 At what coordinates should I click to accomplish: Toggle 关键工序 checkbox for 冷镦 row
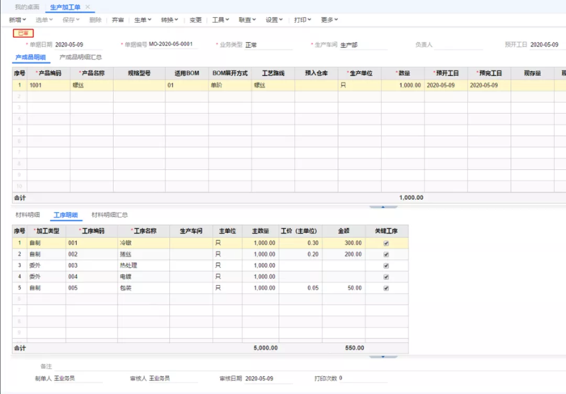click(x=386, y=243)
